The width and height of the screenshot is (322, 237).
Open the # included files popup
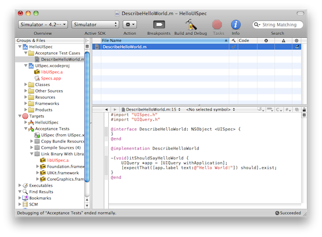[x=288, y=110]
